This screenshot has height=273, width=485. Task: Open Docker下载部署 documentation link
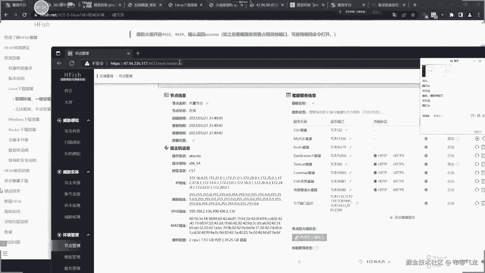pos(22,130)
